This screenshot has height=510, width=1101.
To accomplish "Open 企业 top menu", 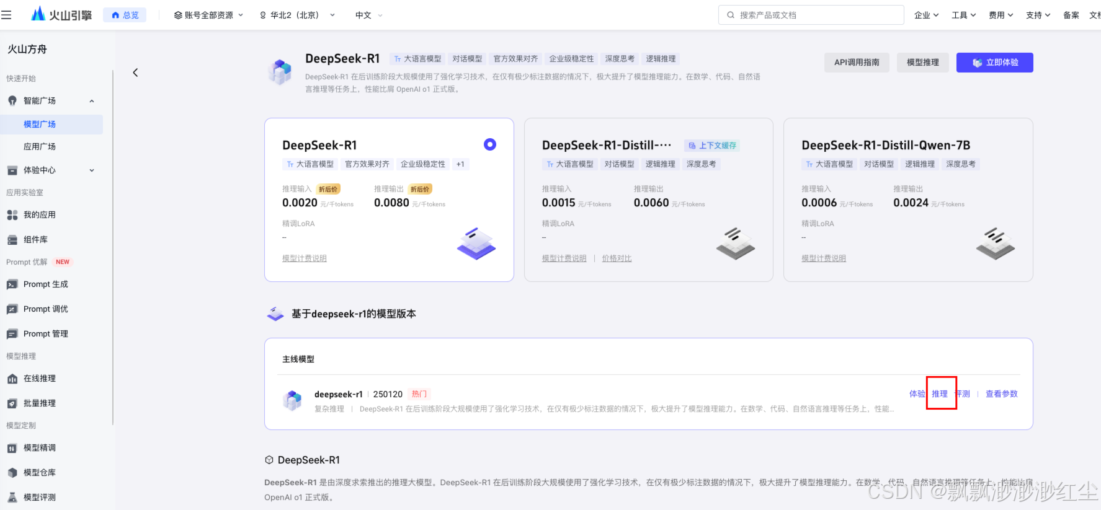I will click(x=926, y=15).
